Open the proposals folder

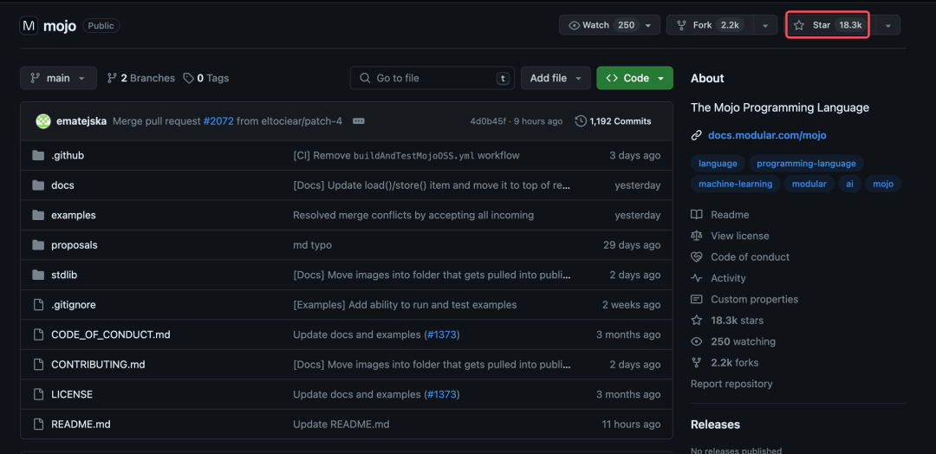[74, 245]
